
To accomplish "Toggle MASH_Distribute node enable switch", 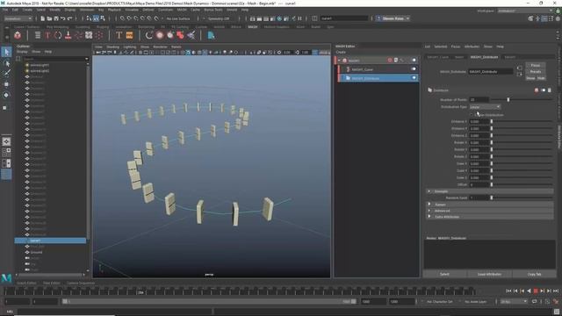I will click(x=414, y=78).
